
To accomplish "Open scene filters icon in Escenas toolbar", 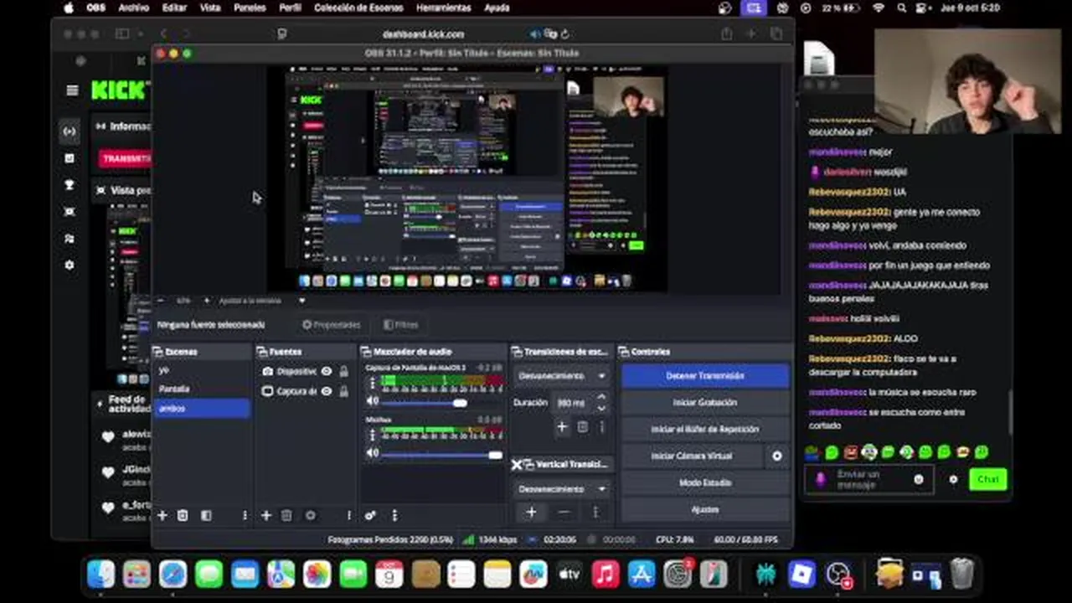I will click(207, 516).
